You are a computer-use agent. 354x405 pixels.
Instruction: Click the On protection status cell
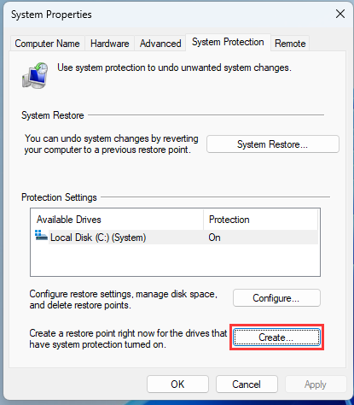tap(214, 238)
